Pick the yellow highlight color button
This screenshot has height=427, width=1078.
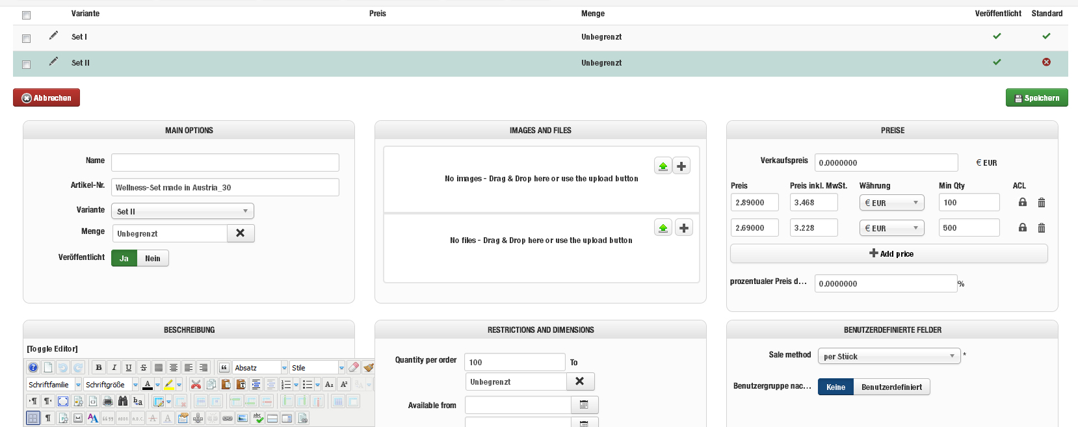(x=169, y=384)
